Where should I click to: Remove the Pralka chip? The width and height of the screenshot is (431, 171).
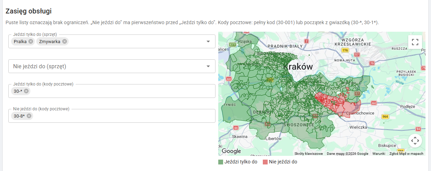click(31, 41)
